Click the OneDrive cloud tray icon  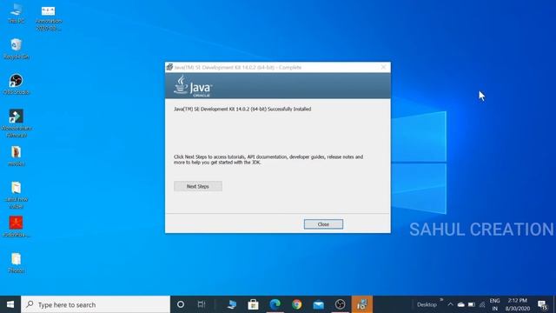(x=461, y=304)
